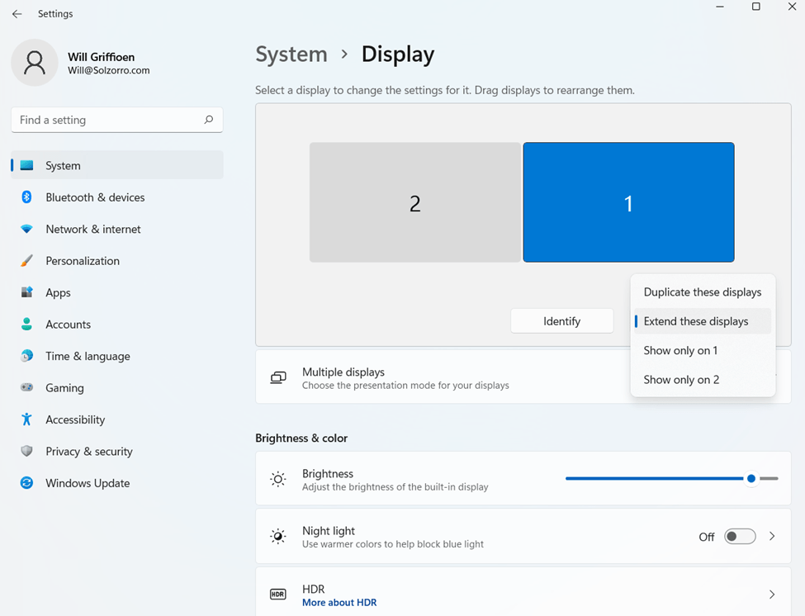Click the Personalization paintbrush icon

point(26,261)
